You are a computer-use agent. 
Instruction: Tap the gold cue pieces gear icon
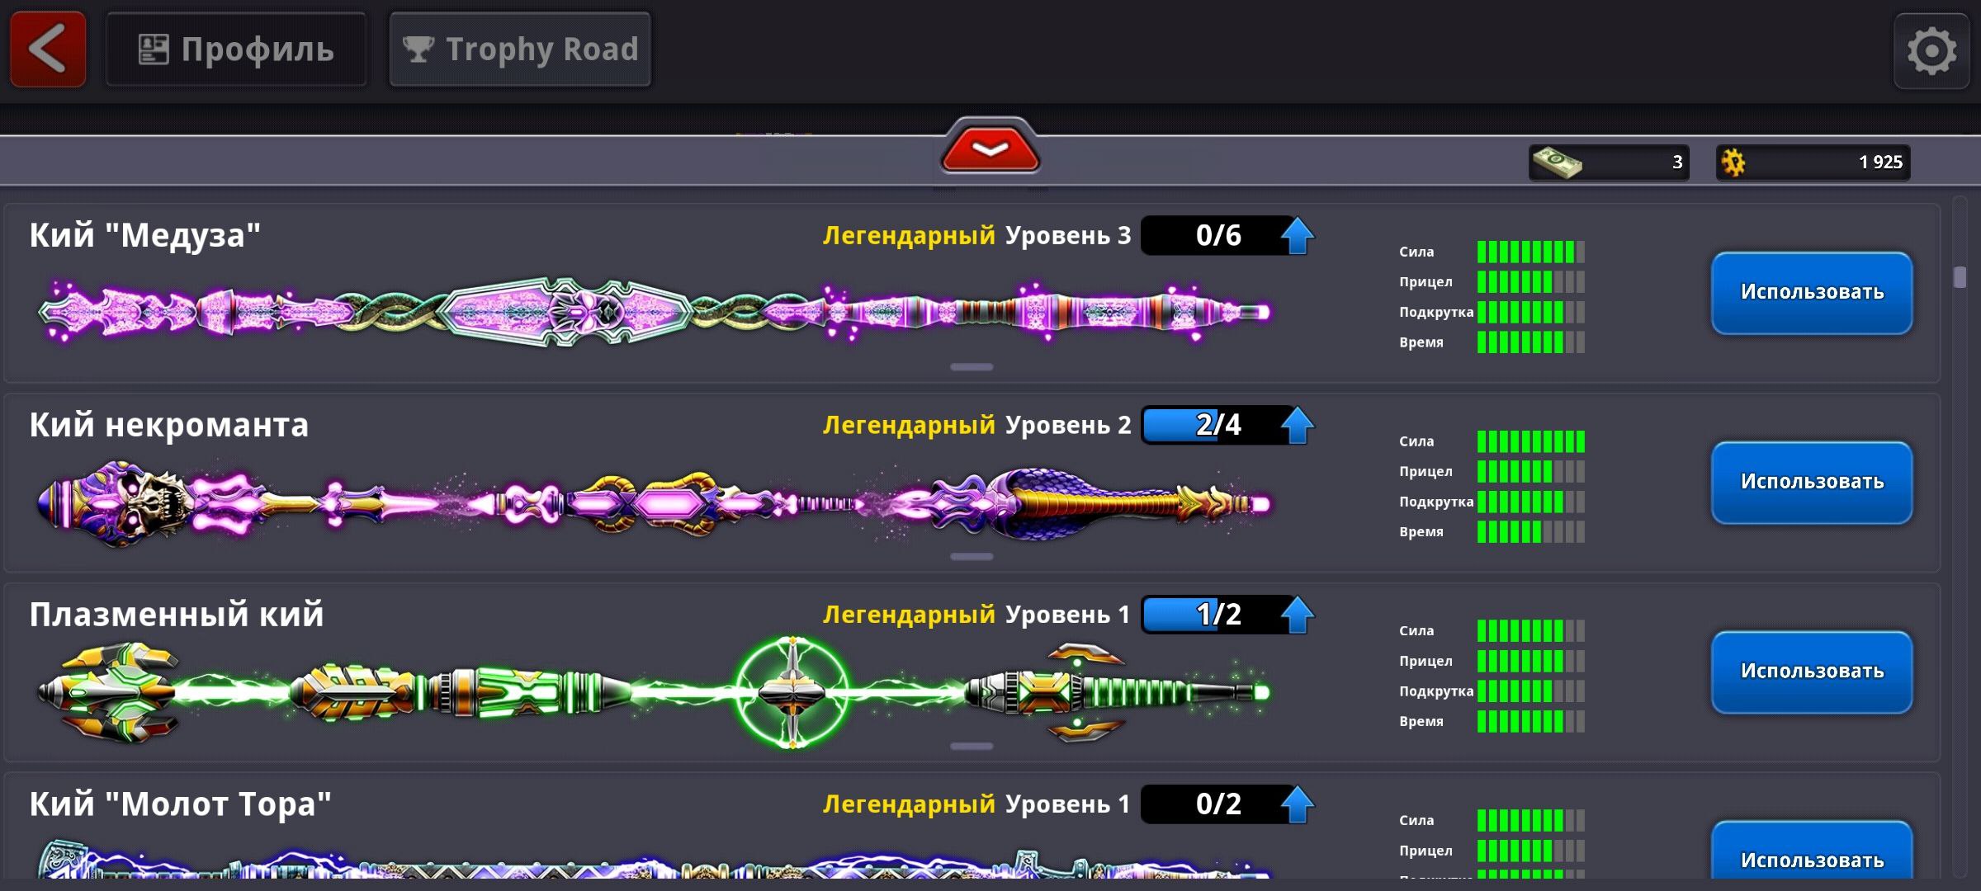[1733, 163]
